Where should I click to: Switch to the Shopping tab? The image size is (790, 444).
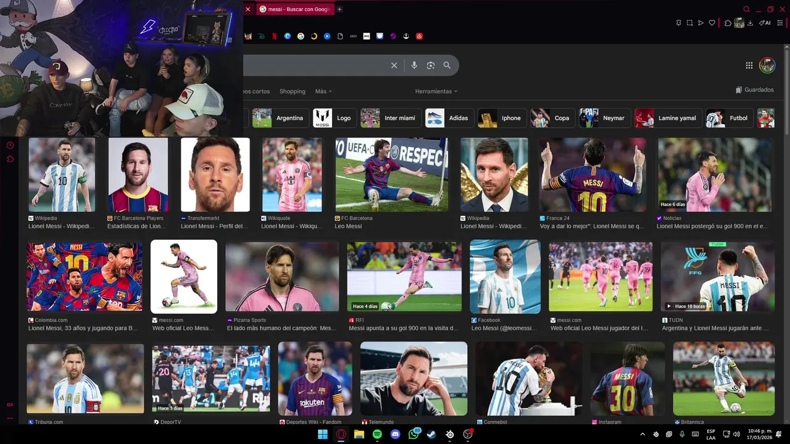(x=293, y=91)
